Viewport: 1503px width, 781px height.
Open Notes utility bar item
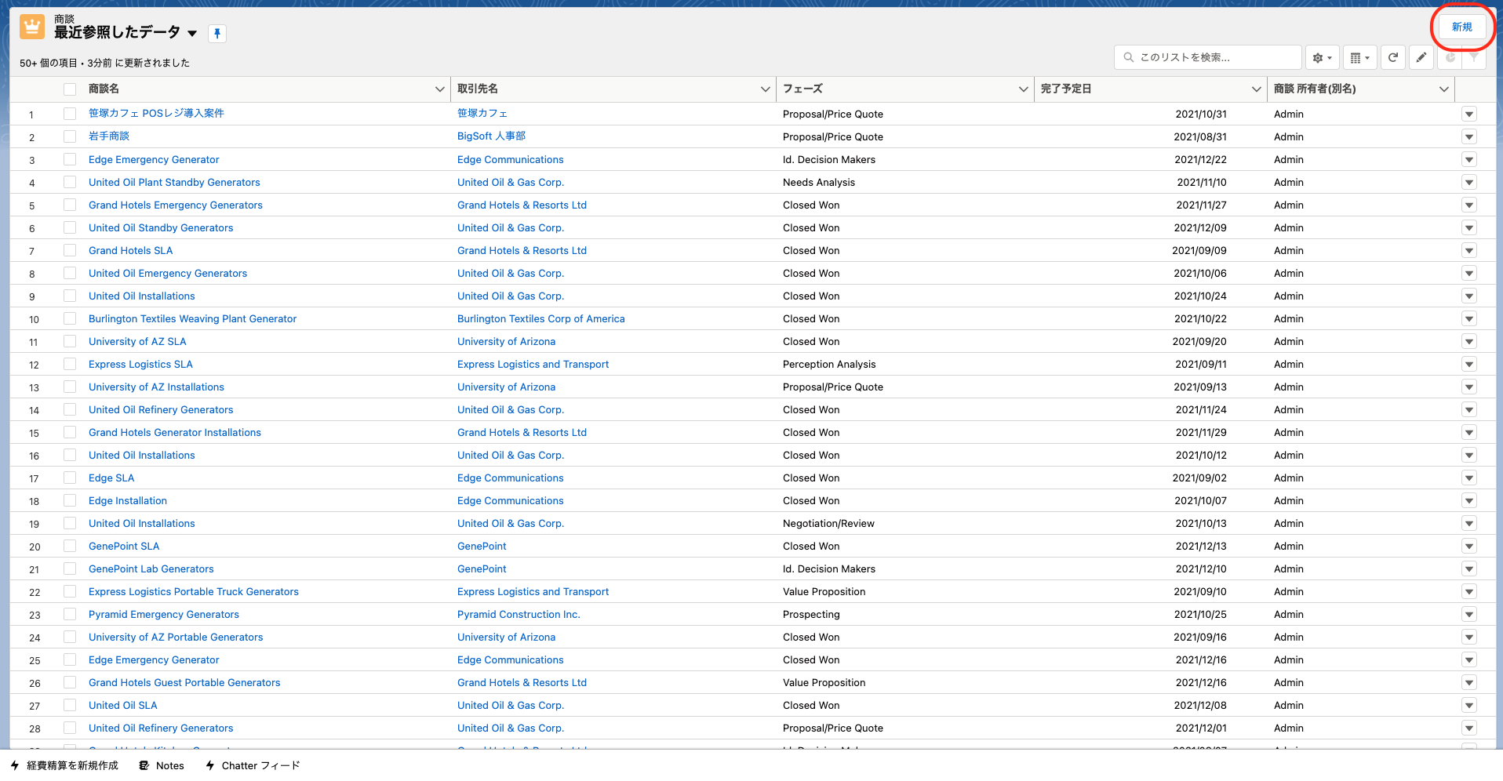(162, 765)
